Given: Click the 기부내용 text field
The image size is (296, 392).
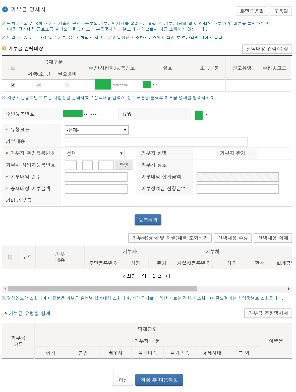Looking at the screenshot, I should click(x=156, y=142).
